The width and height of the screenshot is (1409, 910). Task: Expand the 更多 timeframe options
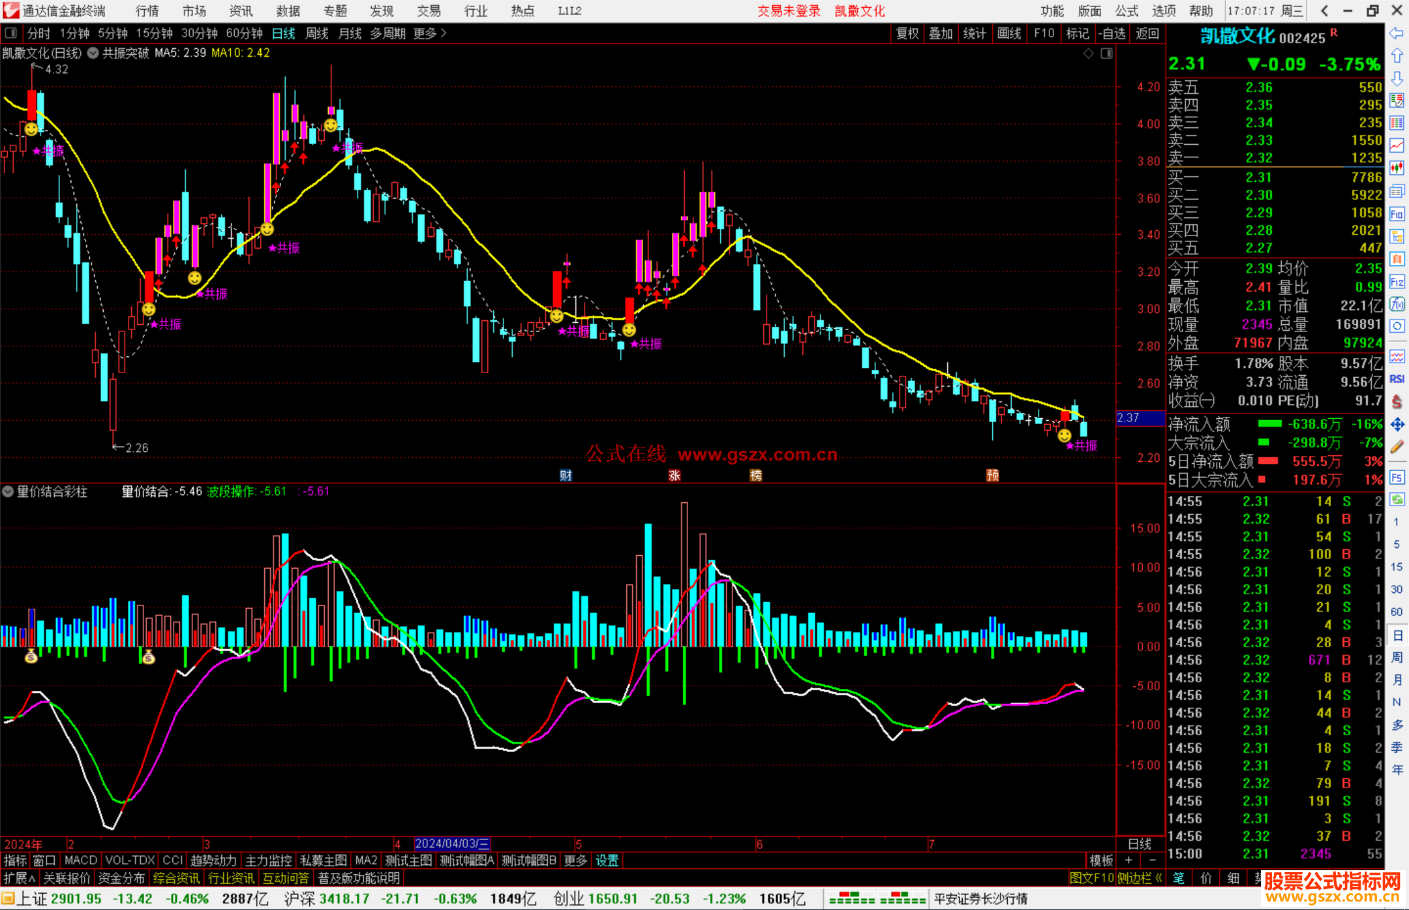click(430, 33)
